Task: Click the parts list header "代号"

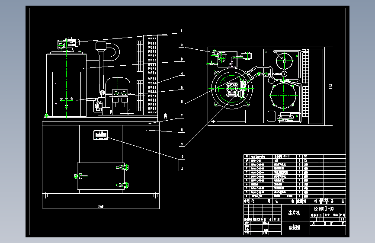Action: (261, 201)
